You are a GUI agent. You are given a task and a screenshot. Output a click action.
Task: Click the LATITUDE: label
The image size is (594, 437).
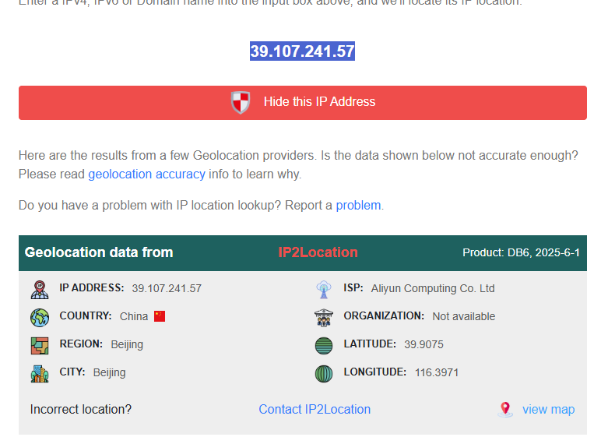tap(370, 344)
